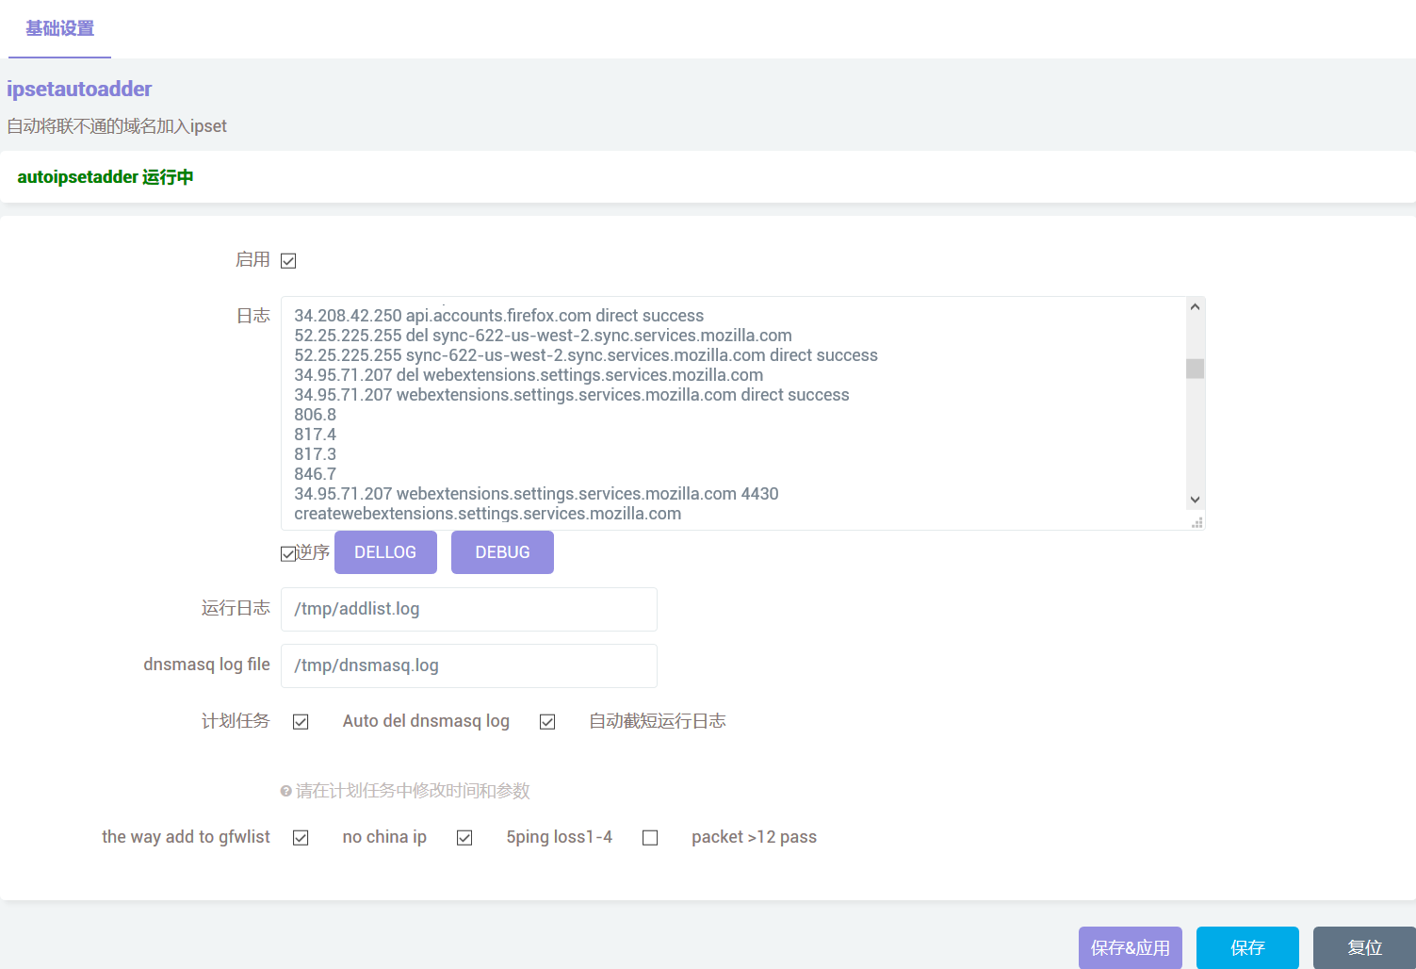Click log line 52.25.225.255 sync-622-us-west-2 direct success
1416x969 pixels.
coord(586,355)
